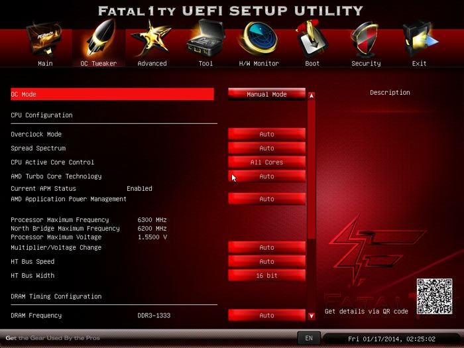Click Get the Gear Used By the Pros
The height and width of the screenshot is (348, 464).
52,338
